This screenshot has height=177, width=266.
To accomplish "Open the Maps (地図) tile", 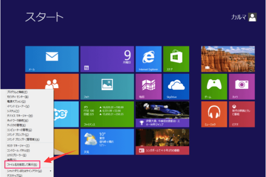I will 149,87.
